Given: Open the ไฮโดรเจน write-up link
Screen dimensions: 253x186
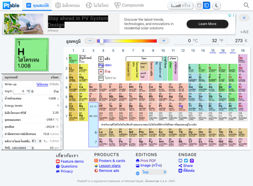Looking at the screenshot, I should coord(42,84).
